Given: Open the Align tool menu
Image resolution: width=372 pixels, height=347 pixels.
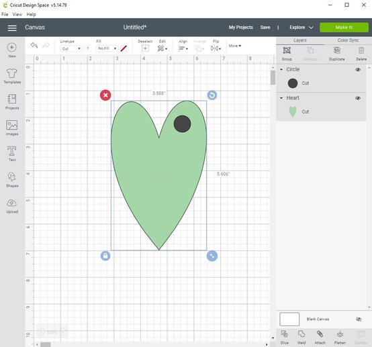Looking at the screenshot, I should [x=183, y=48].
